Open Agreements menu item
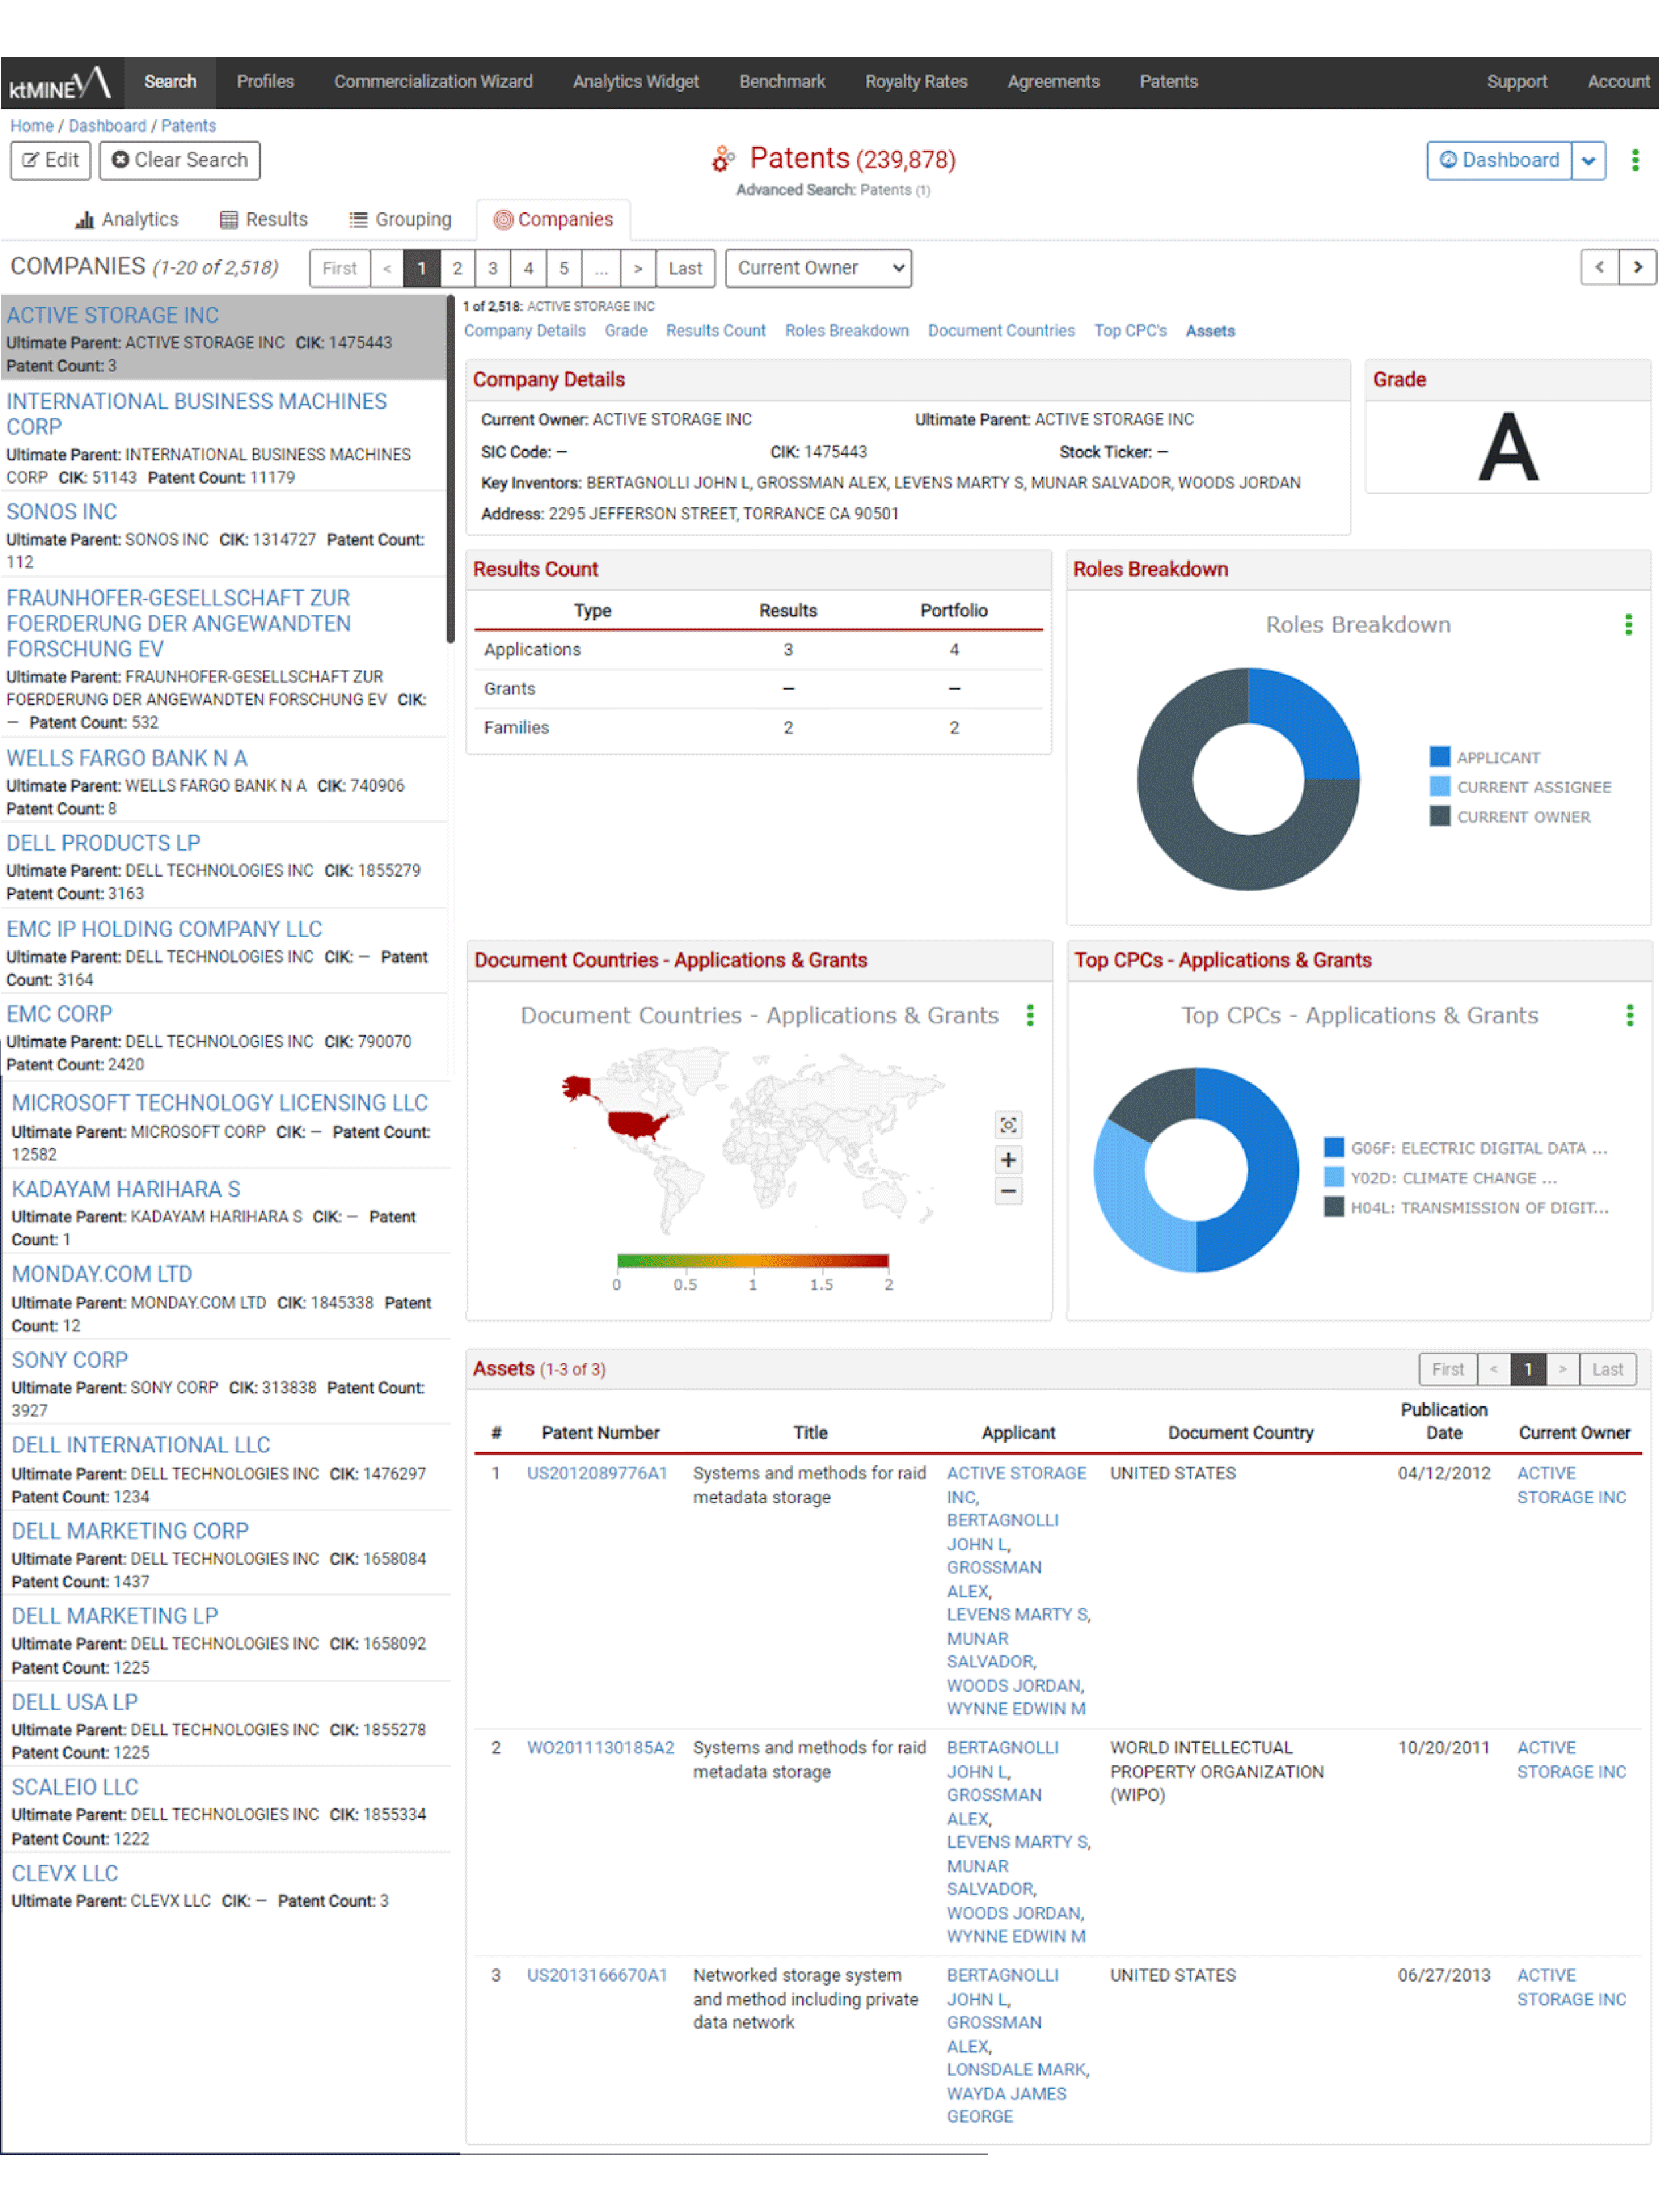 tap(1053, 82)
